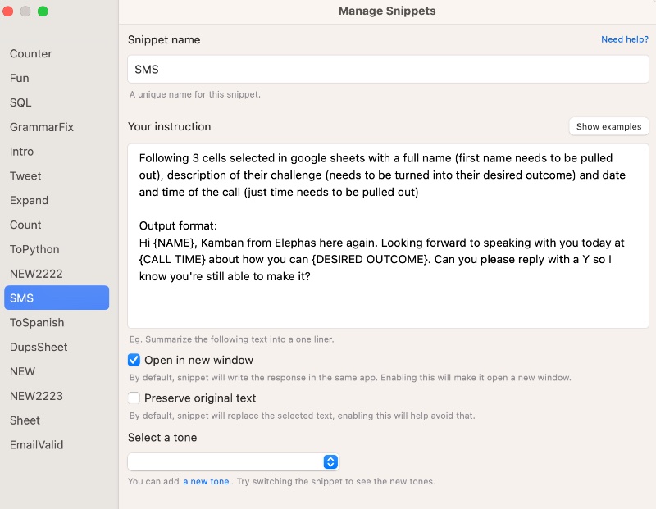Click into the Snippet name field
This screenshot has width=656, height=509.
tap(388, 70)
